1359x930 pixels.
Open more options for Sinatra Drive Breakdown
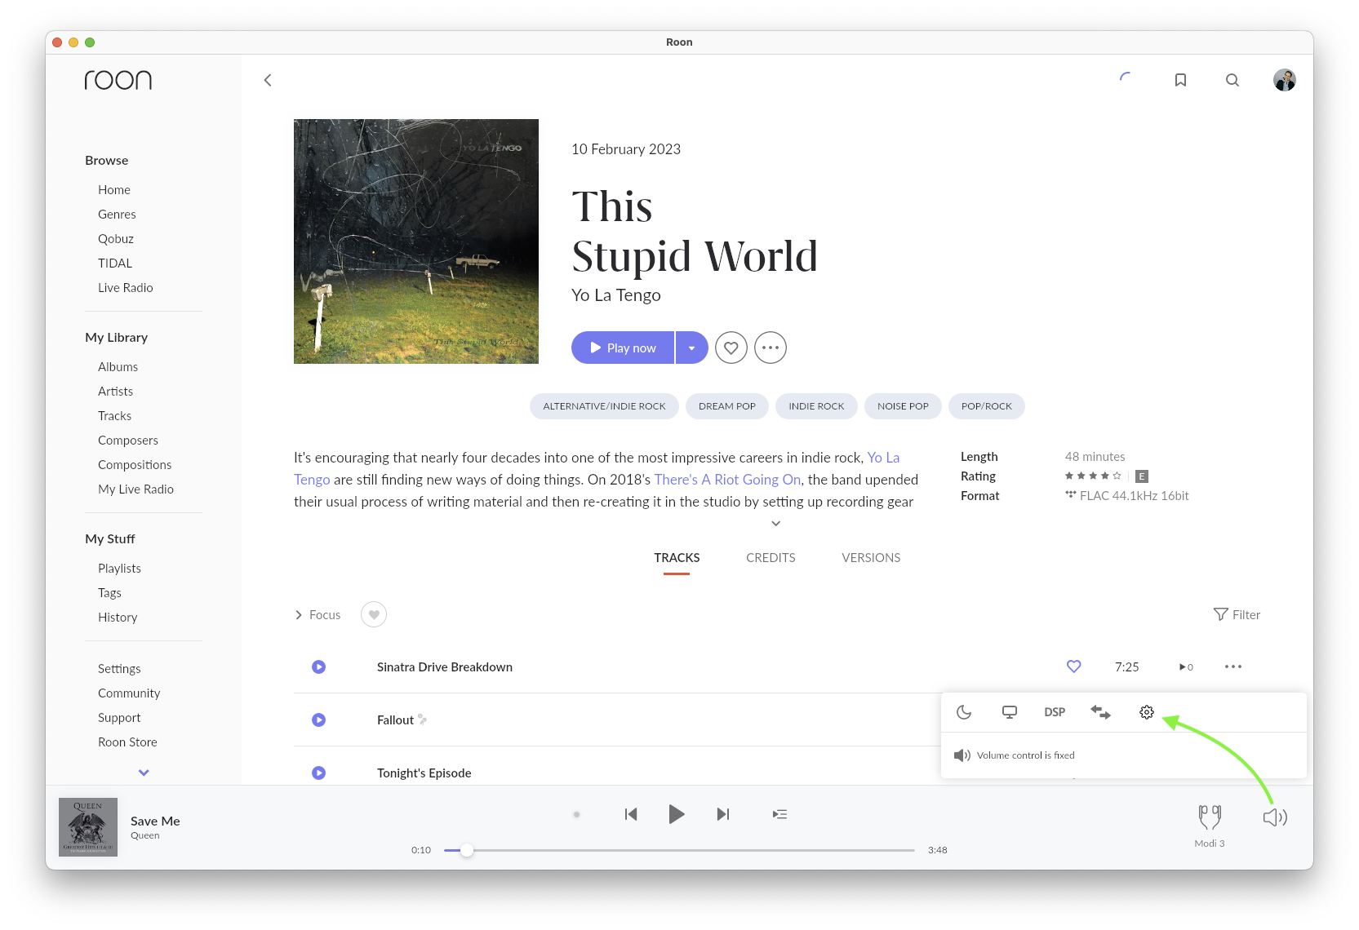1233,667
